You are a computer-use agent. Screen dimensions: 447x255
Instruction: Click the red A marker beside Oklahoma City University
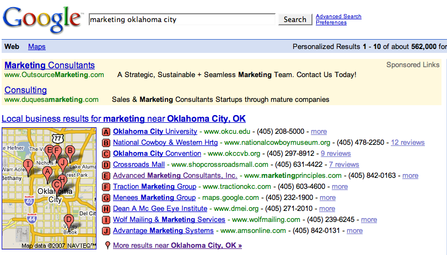106,132
